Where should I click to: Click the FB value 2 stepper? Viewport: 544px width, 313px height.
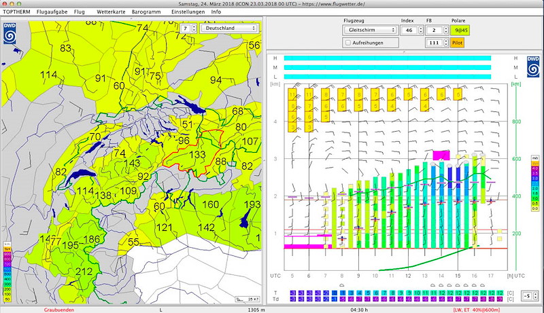pos(446,30)
